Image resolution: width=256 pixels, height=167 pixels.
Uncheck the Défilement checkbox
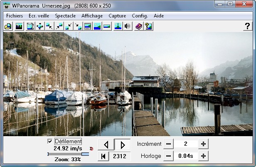[x=50, y=142]
